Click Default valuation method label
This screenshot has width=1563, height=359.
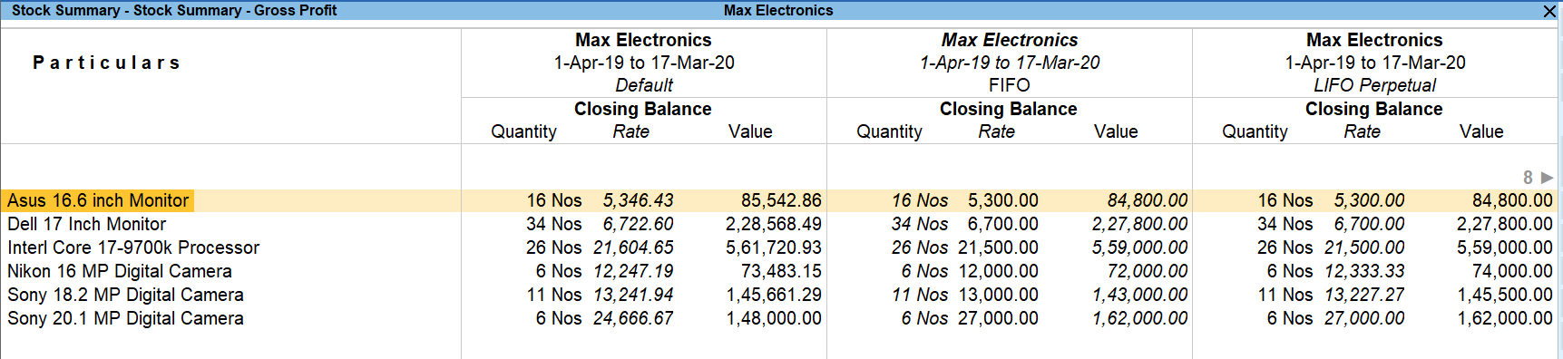pos(644,85)
